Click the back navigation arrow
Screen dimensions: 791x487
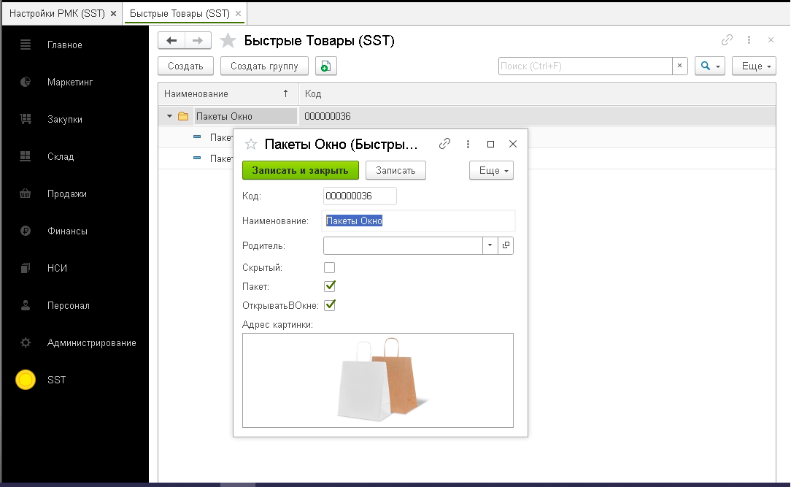click(171, 41)
